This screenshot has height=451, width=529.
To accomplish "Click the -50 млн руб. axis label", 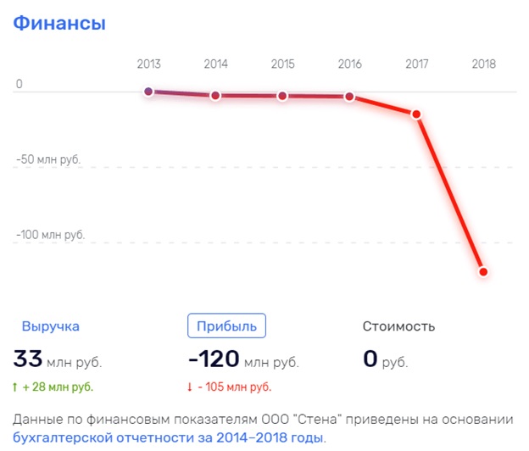I will click(x=48, y=159).
